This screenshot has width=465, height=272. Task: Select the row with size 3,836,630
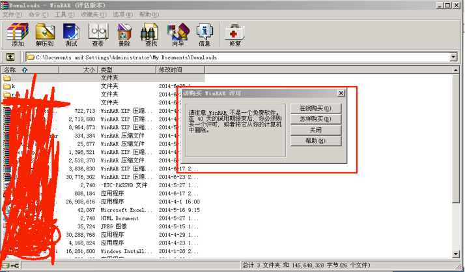[x=102, y=169]
